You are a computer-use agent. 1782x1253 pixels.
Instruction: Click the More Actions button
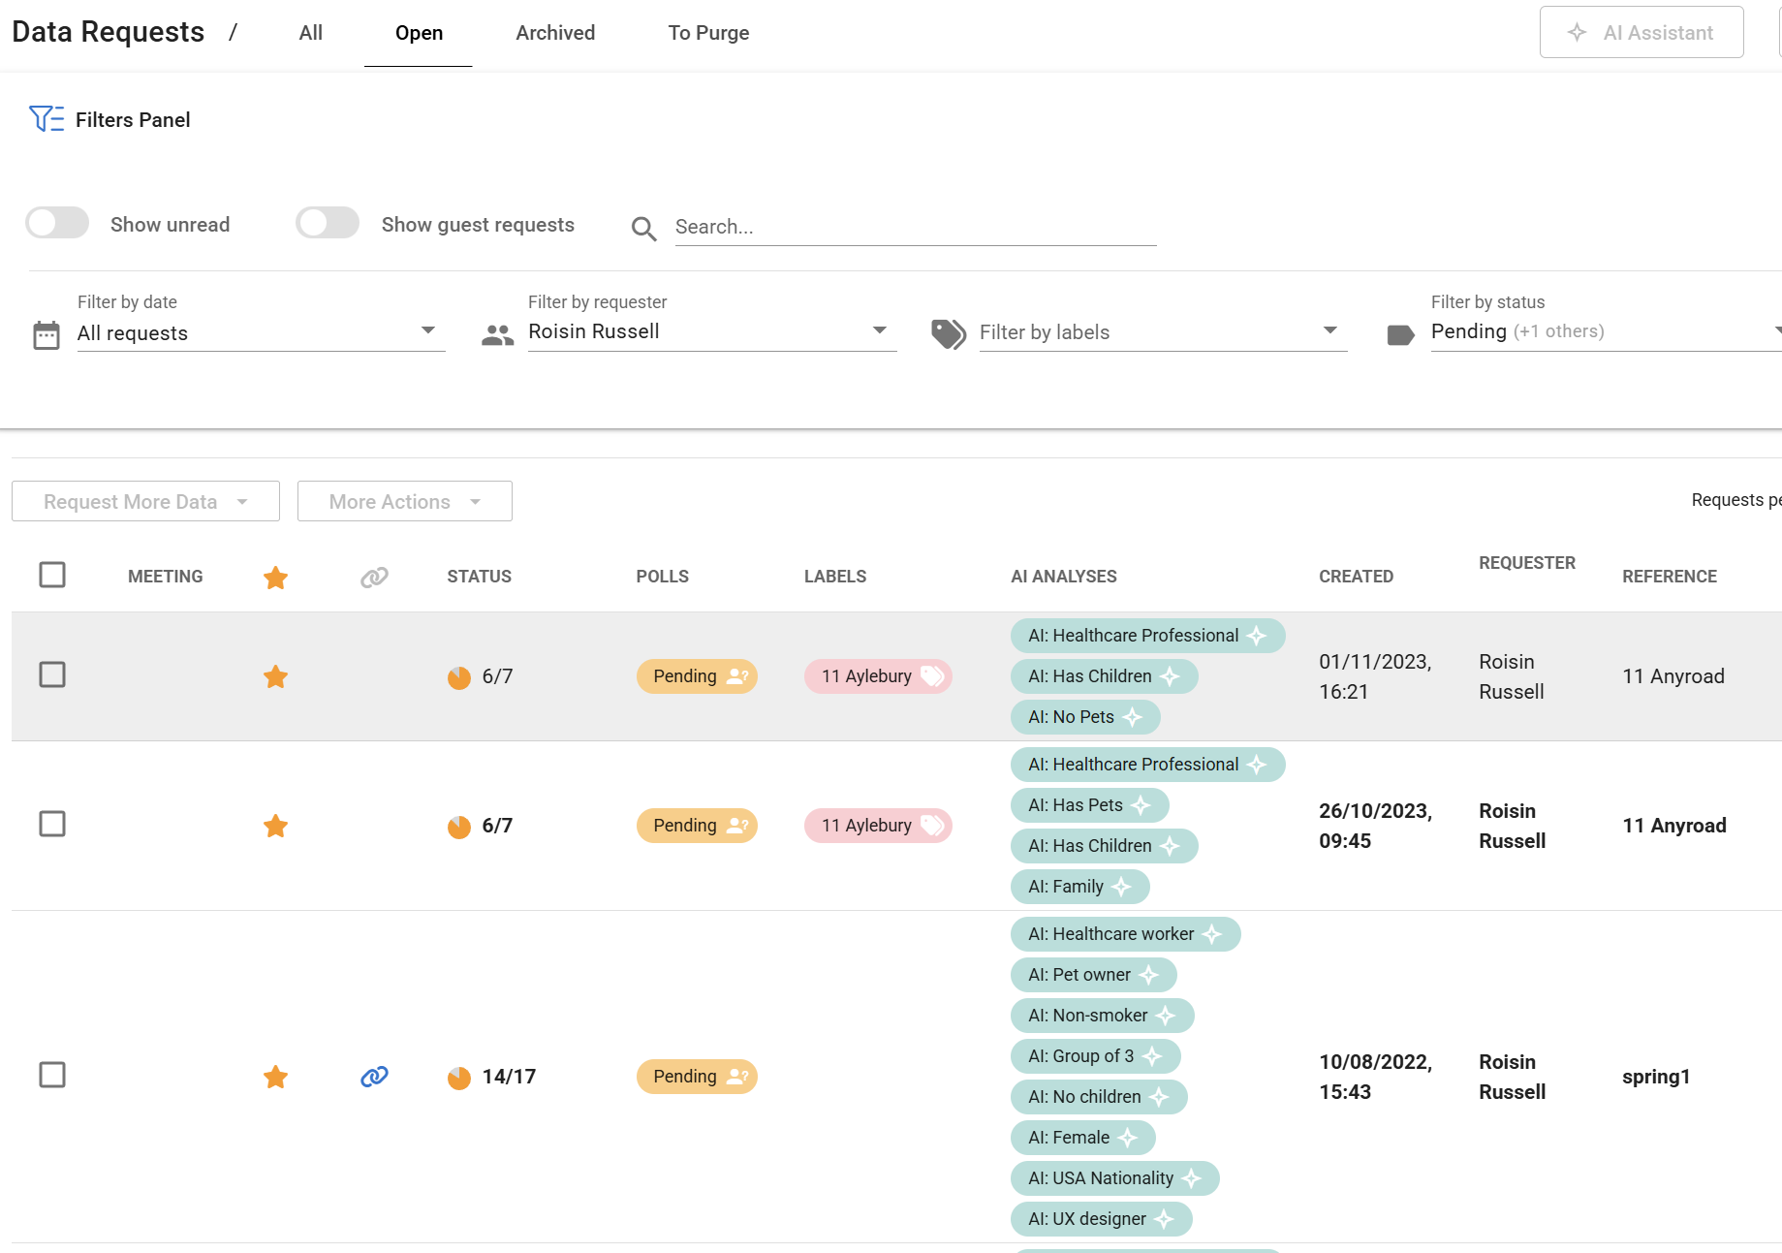404,502
